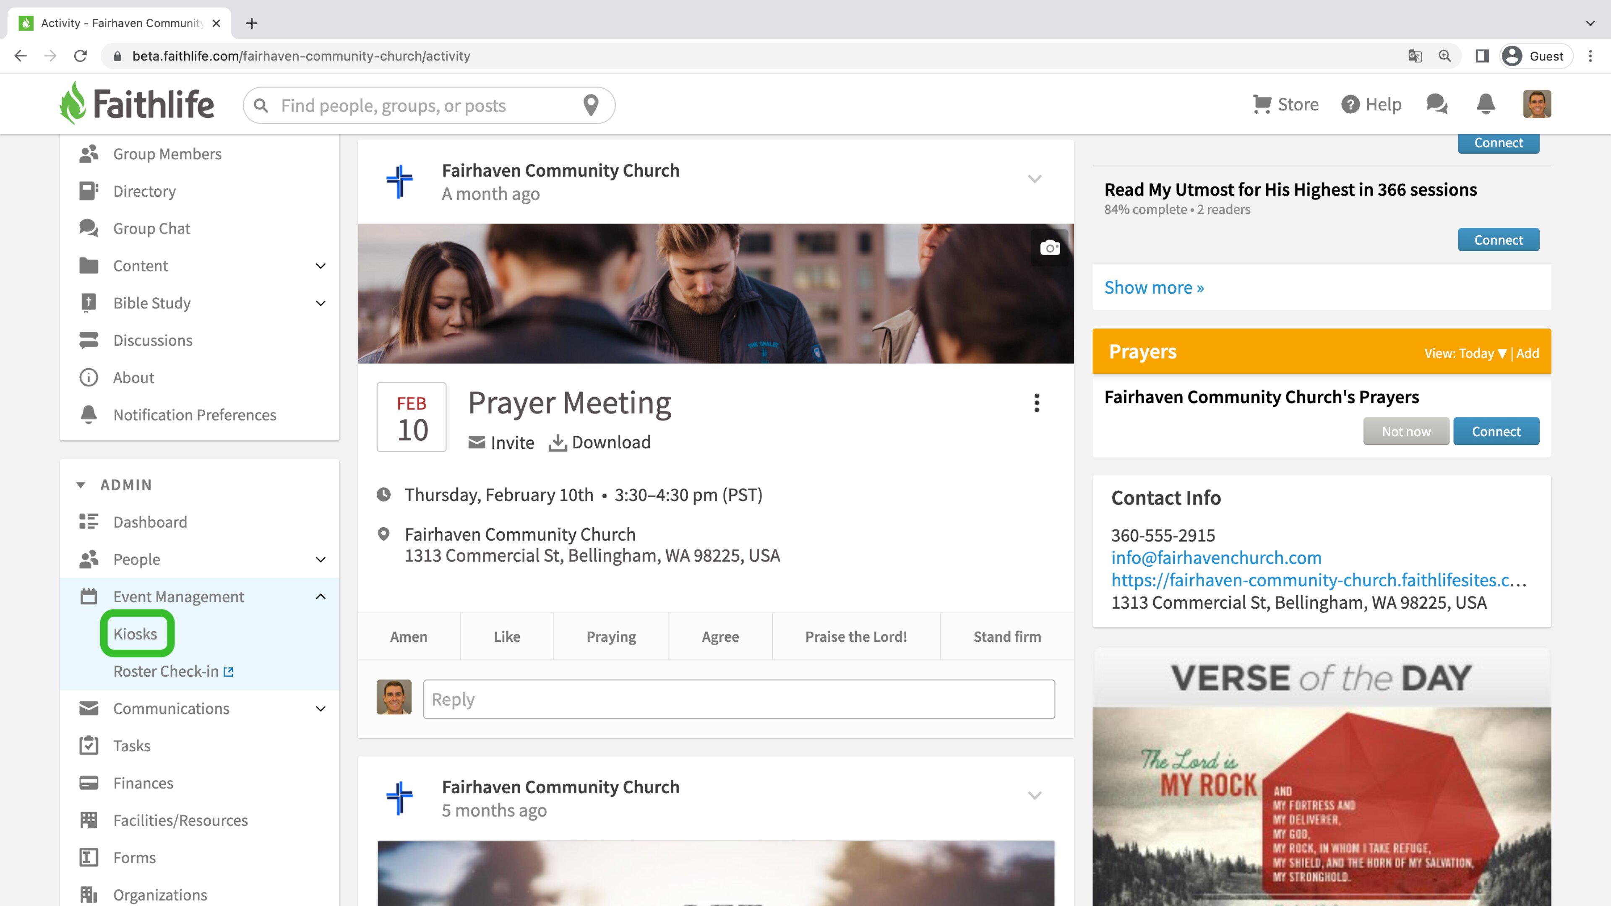The height and width of the screenshot is (906, 1611).
Task: Click the location pin icon in search bar
Action: click(x=590, y=105)
